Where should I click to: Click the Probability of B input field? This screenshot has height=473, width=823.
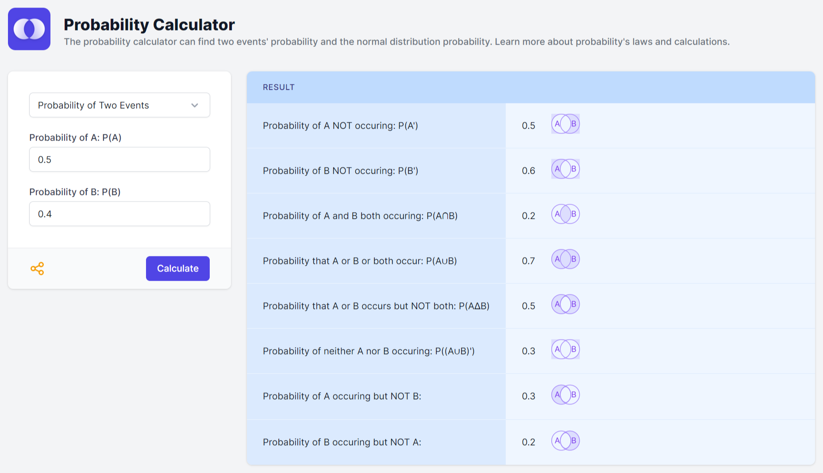click(x=119, y=214)
